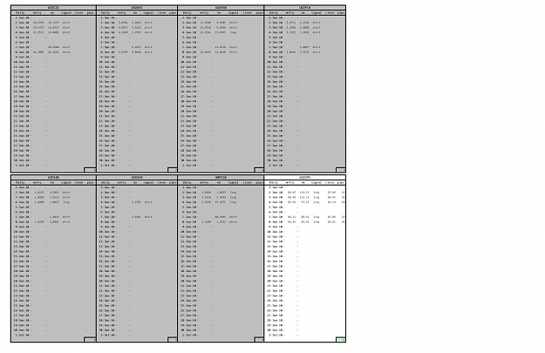Click the signal header in USDPLN table
This screenshot has width=545, height=353.
coord(317,13)
